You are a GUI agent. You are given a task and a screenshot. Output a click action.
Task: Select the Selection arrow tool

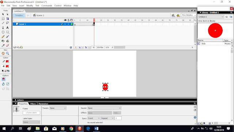click(3, 14)
